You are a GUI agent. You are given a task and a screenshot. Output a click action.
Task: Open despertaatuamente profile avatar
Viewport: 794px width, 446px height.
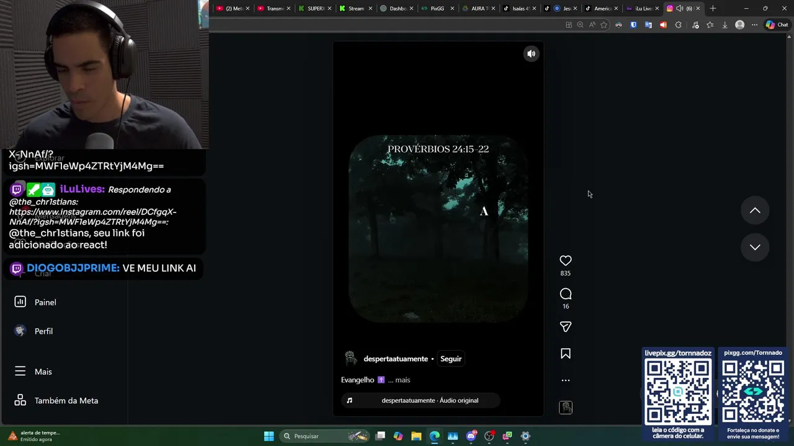pyautogui.click(x=350, y=359)
